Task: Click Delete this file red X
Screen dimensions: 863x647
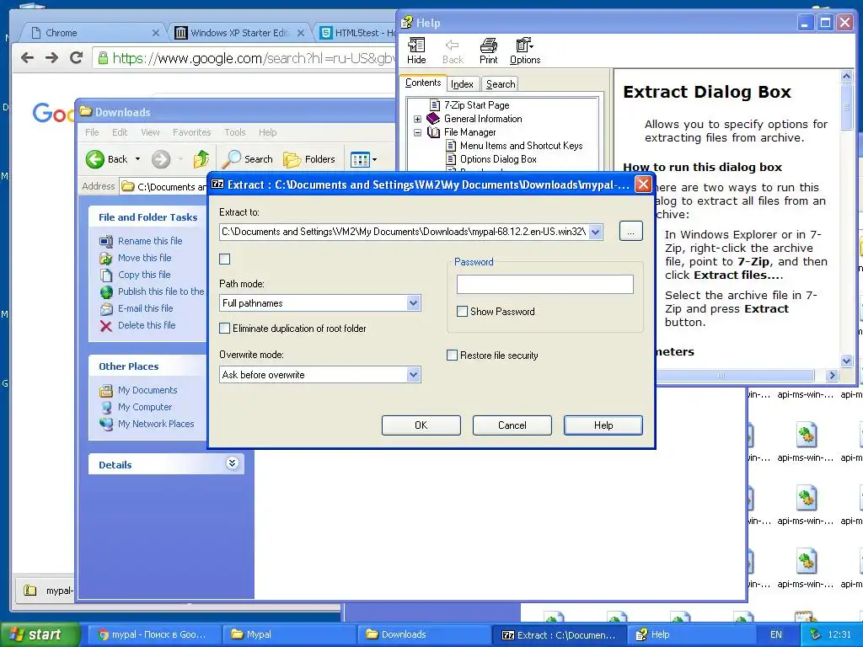Action: 105,326
